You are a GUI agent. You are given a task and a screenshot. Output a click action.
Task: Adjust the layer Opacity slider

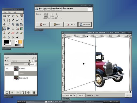pyautogui.click(x=20, y=64)
